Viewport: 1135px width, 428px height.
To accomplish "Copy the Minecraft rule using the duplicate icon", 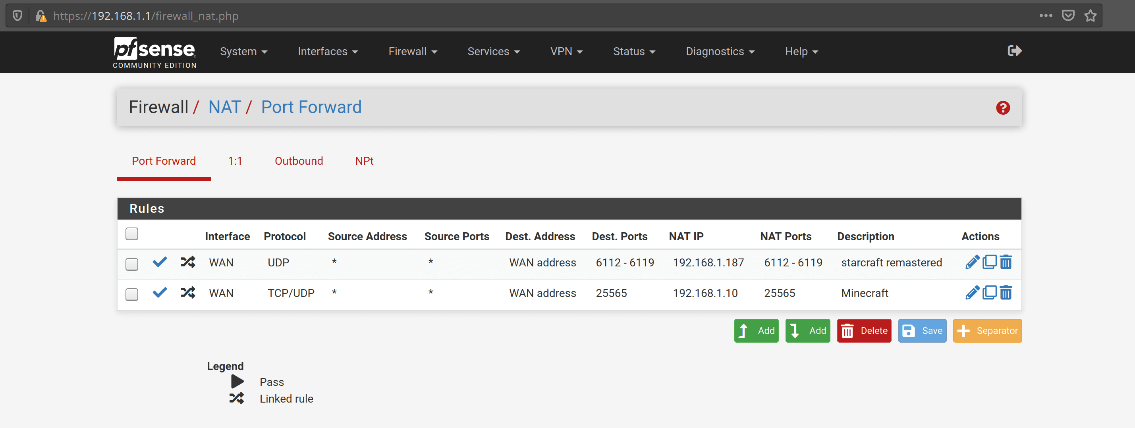I will (x=989, y=292).
